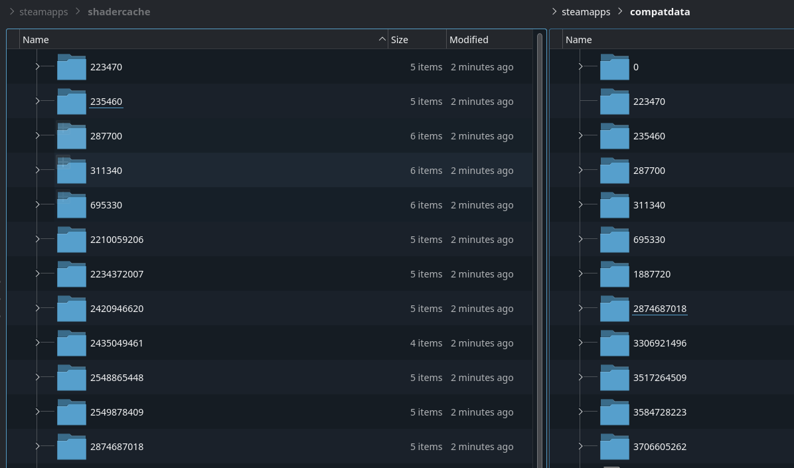Select the 3517264509 folder icon
Screen dimensions: 794x468
tap(614, 377)
